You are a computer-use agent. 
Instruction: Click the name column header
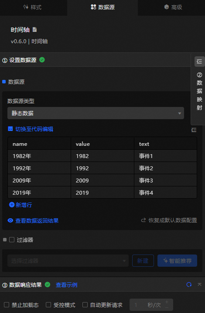click(x=39, y=144)
